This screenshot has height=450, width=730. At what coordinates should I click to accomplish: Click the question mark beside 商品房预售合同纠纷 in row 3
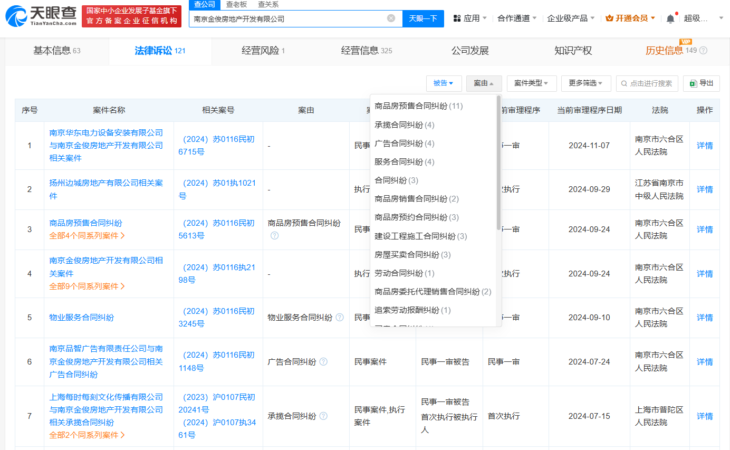[274, 236]
